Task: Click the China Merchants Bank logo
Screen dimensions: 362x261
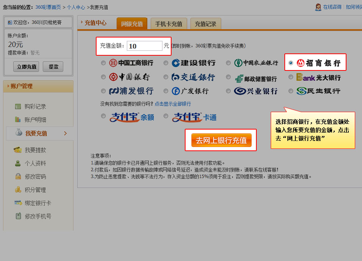Action: [x=318, y=63]
